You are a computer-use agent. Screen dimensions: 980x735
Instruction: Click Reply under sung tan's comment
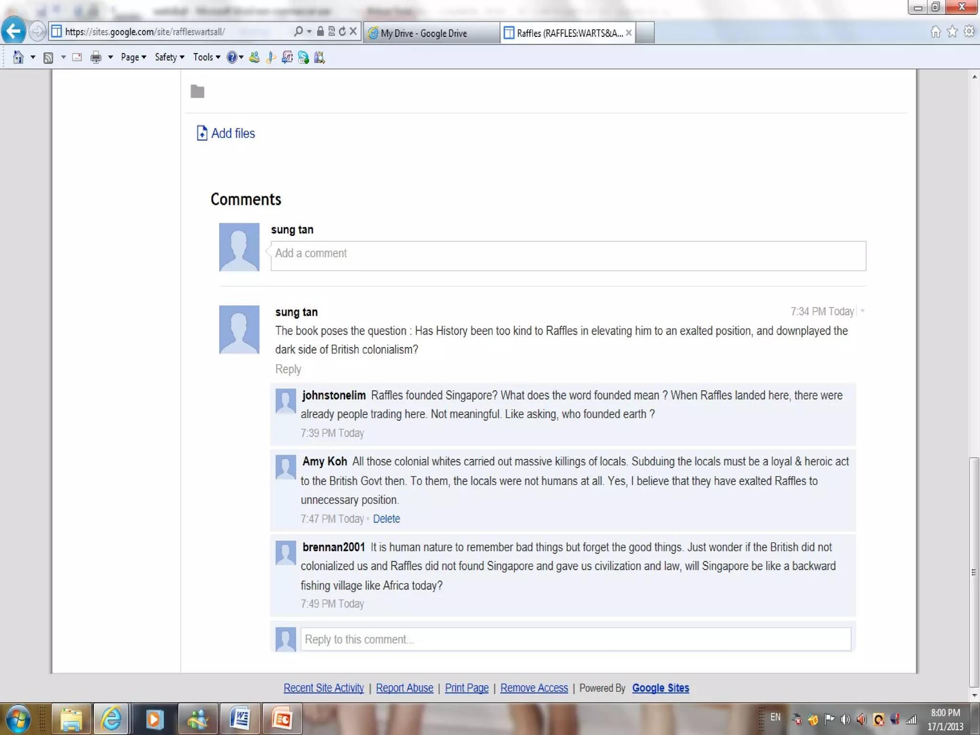[x=288, y=369]
